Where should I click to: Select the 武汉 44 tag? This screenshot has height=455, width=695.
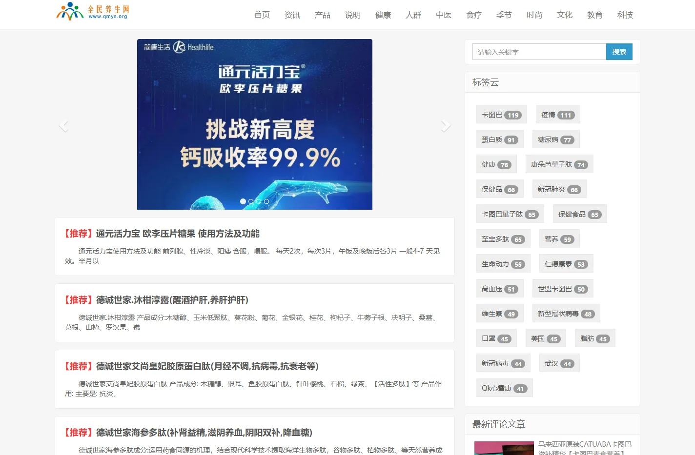pos(559,363)
